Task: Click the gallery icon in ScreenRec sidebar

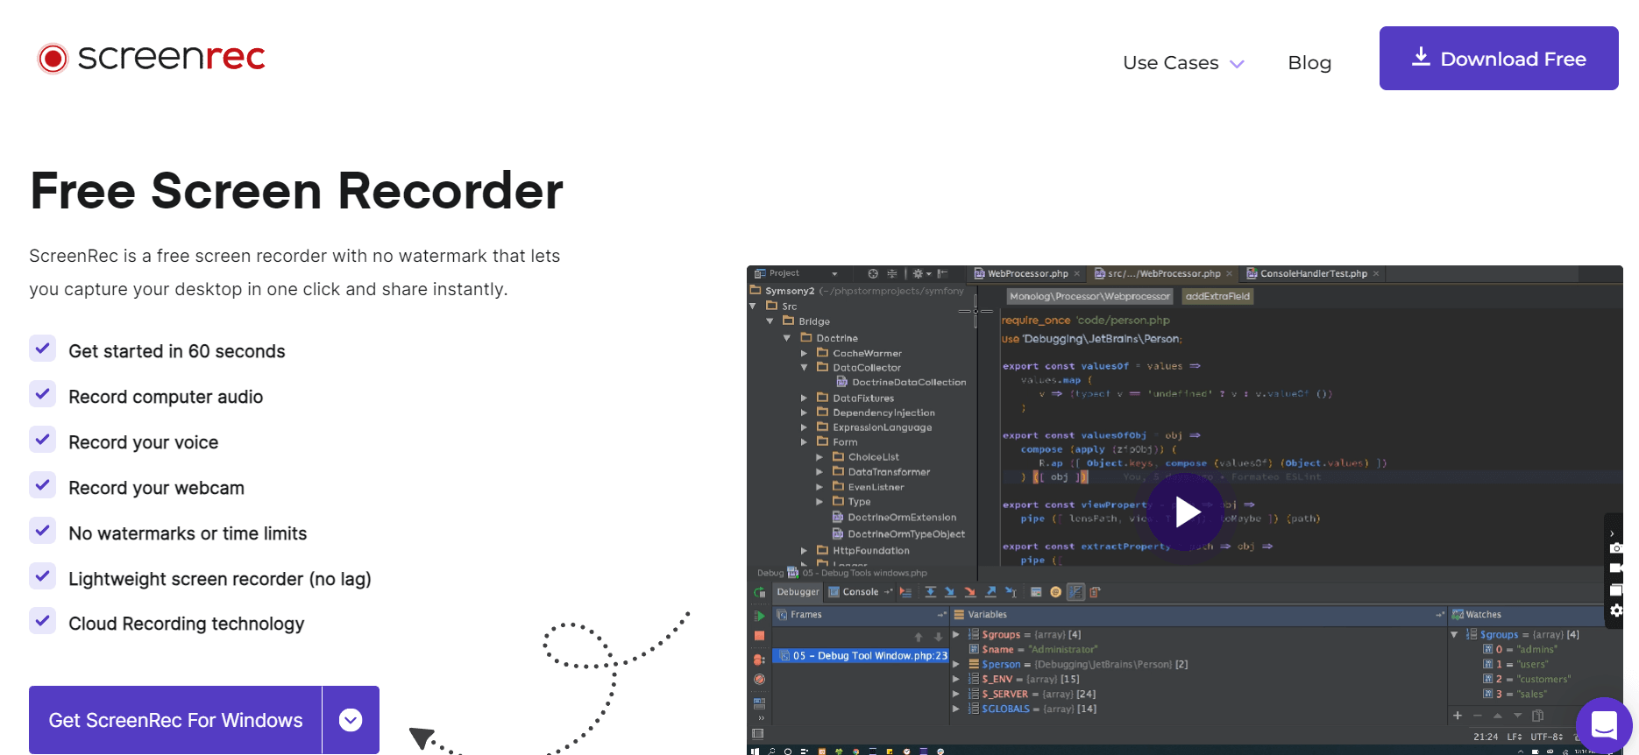Action: [1615, 589]
